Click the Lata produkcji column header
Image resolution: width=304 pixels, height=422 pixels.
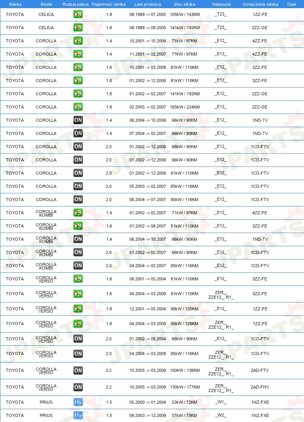click(x=148, y=4)
